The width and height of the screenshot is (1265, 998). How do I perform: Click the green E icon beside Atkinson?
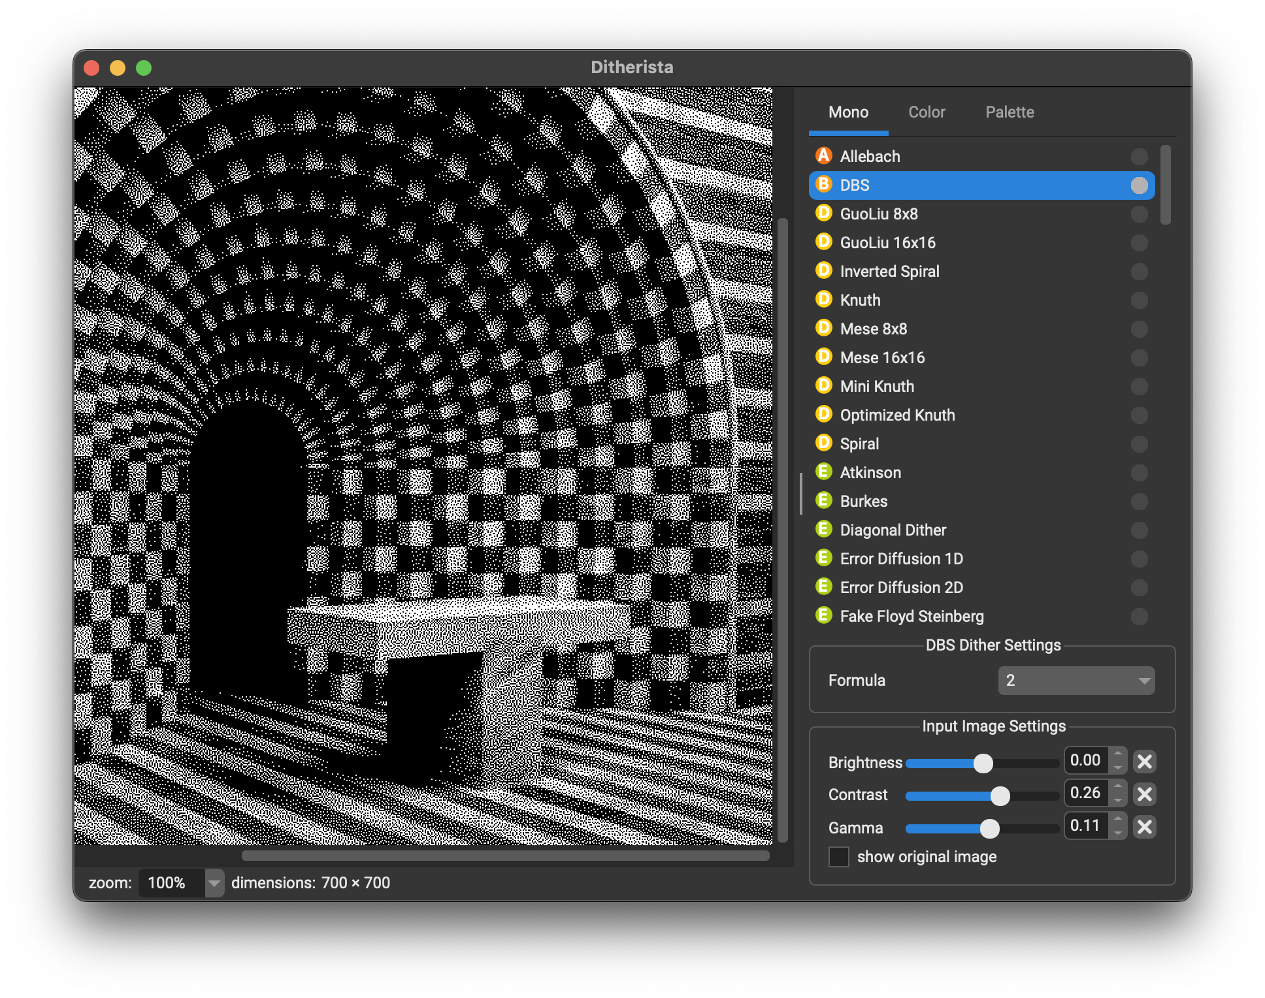[x=823, y=472]
